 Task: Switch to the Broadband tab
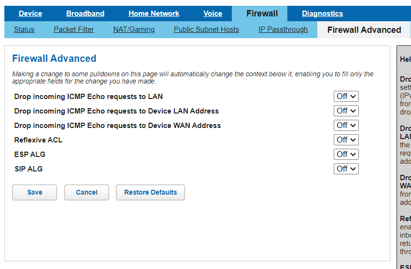click(x=85, y=14)
